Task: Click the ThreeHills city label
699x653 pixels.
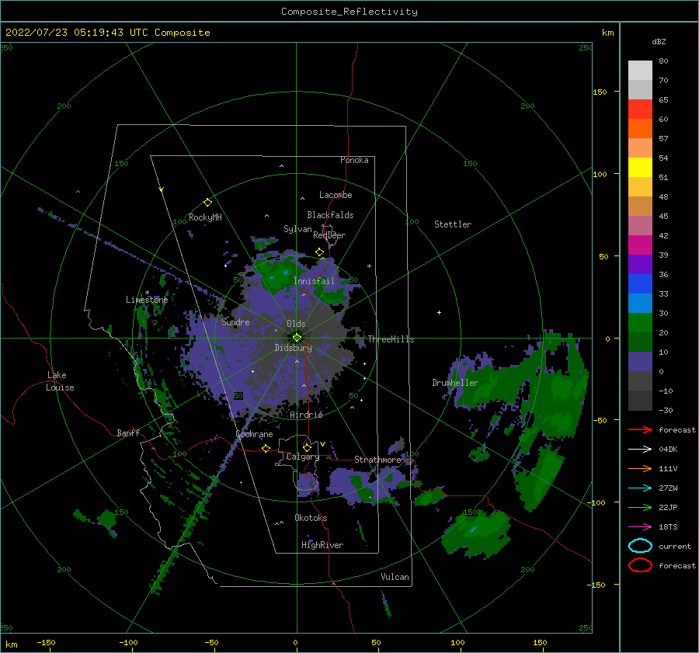Action: pyautogui.click(x=391, y=339)
